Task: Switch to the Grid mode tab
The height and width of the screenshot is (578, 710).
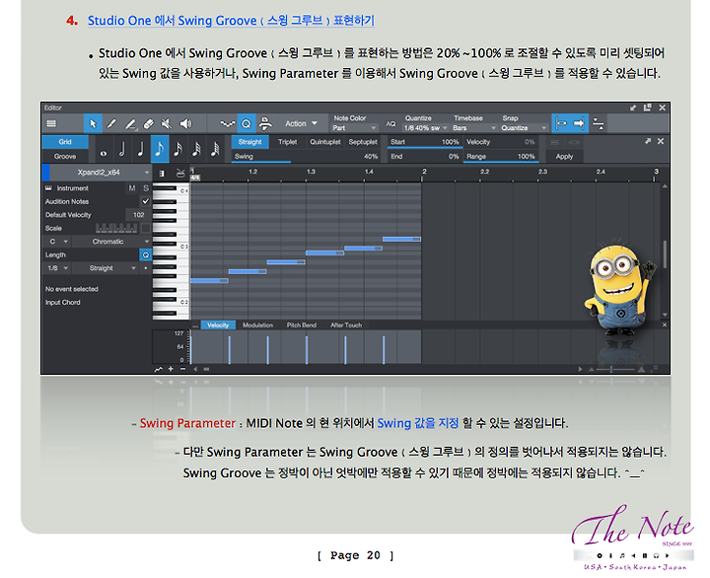Action: pyautogui.click(x=65, y=142)
